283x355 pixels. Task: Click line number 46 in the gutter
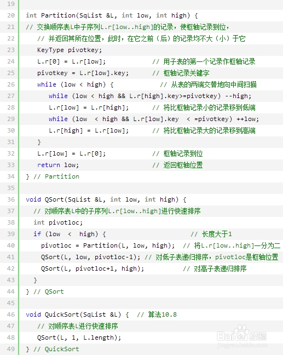(x=11, y=314)
